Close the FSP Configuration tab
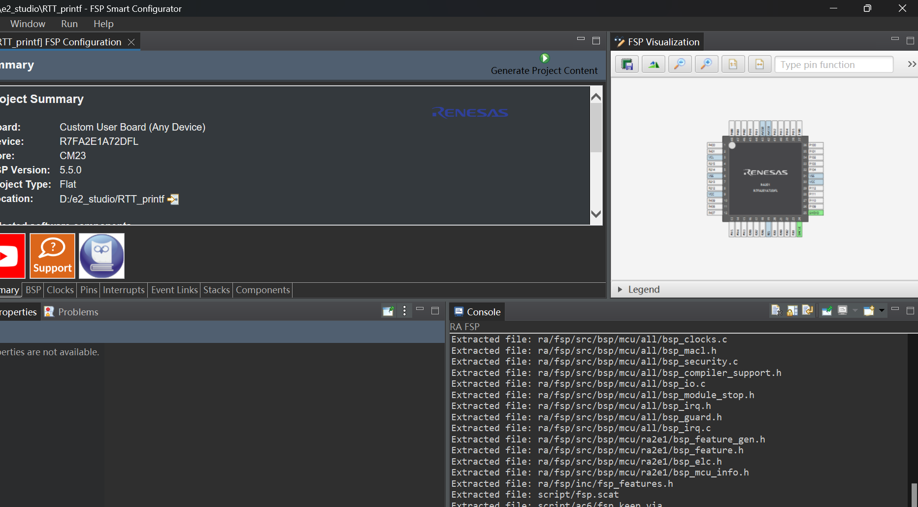 (x=131, y=42)
